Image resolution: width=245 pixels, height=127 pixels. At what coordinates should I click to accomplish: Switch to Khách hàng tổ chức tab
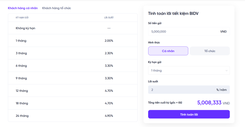coord(57,8)
